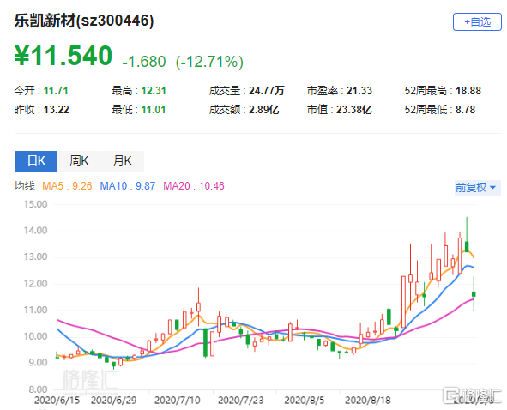Click the 12.00 price axis label
The height and width of the screenshot is (410, 507).
(x=35, y=284)
